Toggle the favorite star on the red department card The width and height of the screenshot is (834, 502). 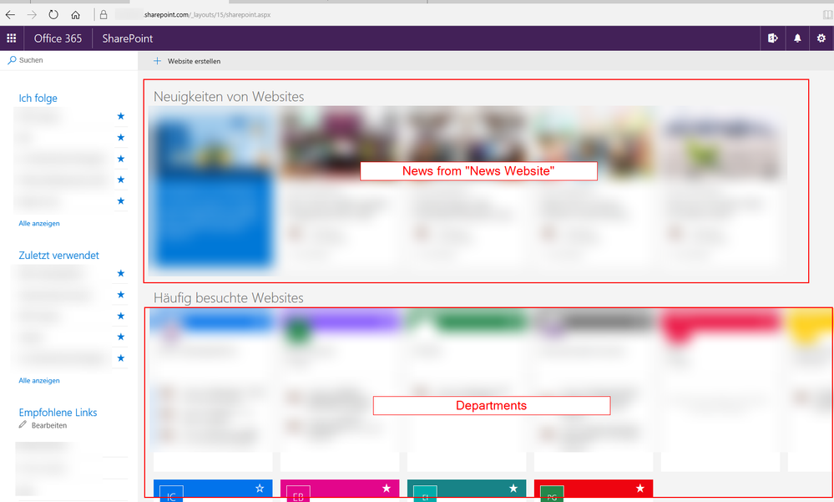640,488
